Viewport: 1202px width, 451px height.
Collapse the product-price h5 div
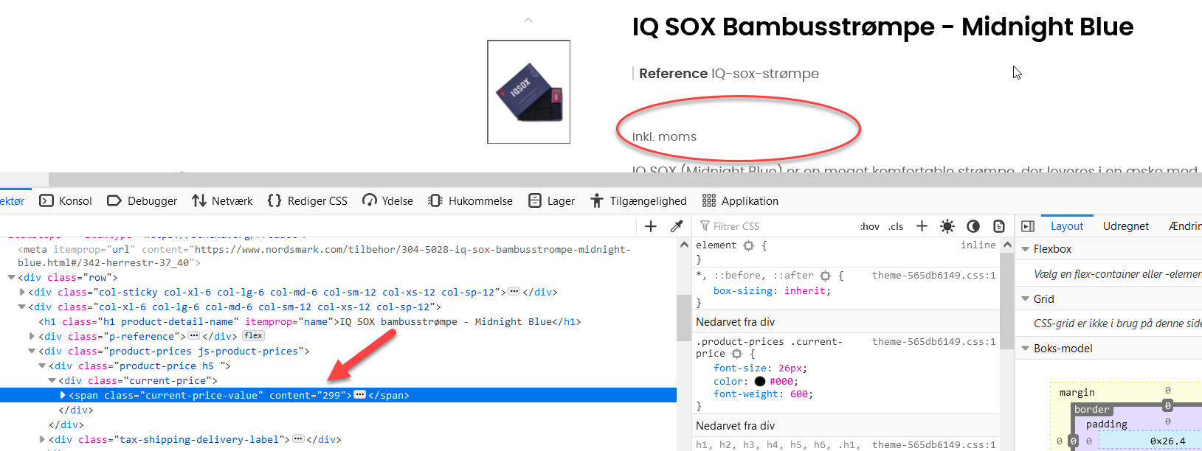tap(42, 366)
